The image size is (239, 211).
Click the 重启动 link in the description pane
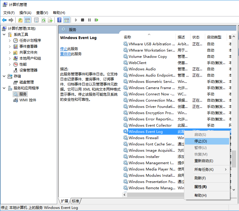point(66,54)
